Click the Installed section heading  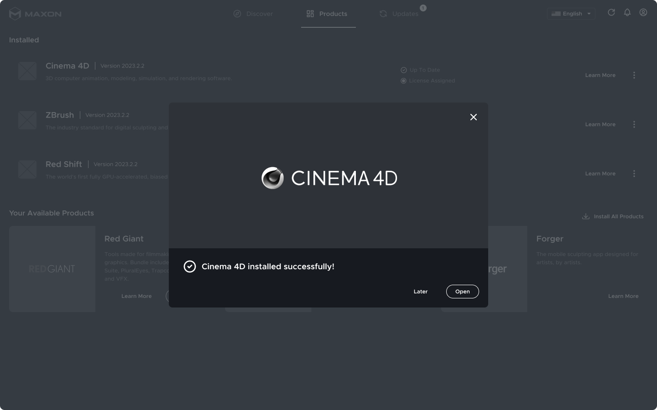tap(24, 40)
